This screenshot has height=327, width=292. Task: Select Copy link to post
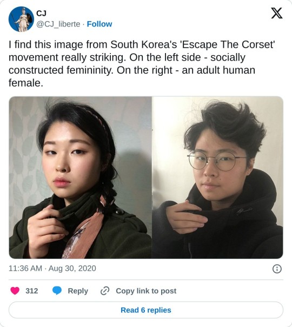click(x=146, y=291)
